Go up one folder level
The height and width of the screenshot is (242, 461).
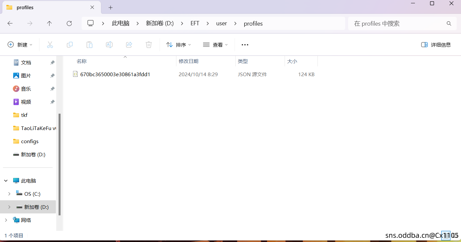tap(49, 23)
